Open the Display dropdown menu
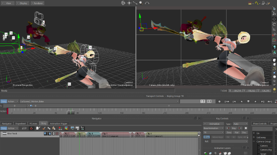Image resolution: width=277 pixels, height=155 pixels. point(22,3)
